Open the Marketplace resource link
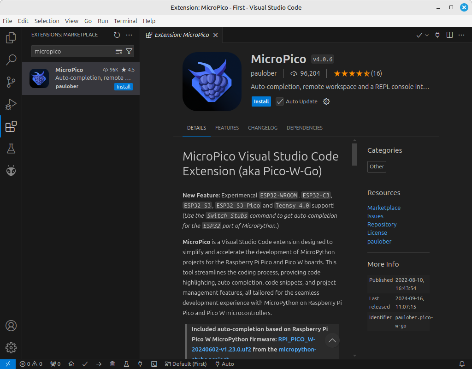The image size is (472, 369). [384, 208]
